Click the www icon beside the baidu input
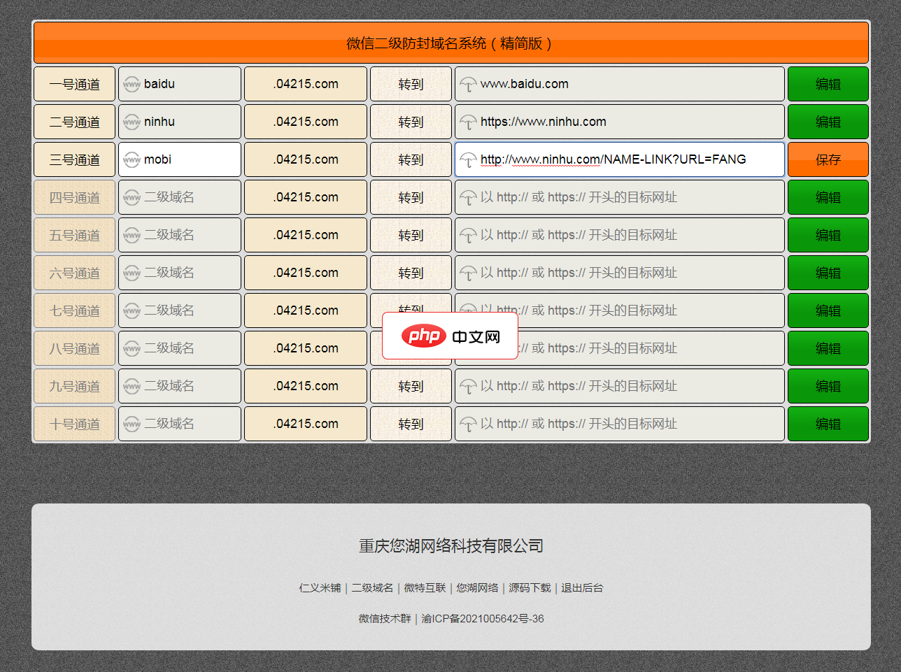The width and height of the screenshot is (901, 672). (x=132, y=83)
